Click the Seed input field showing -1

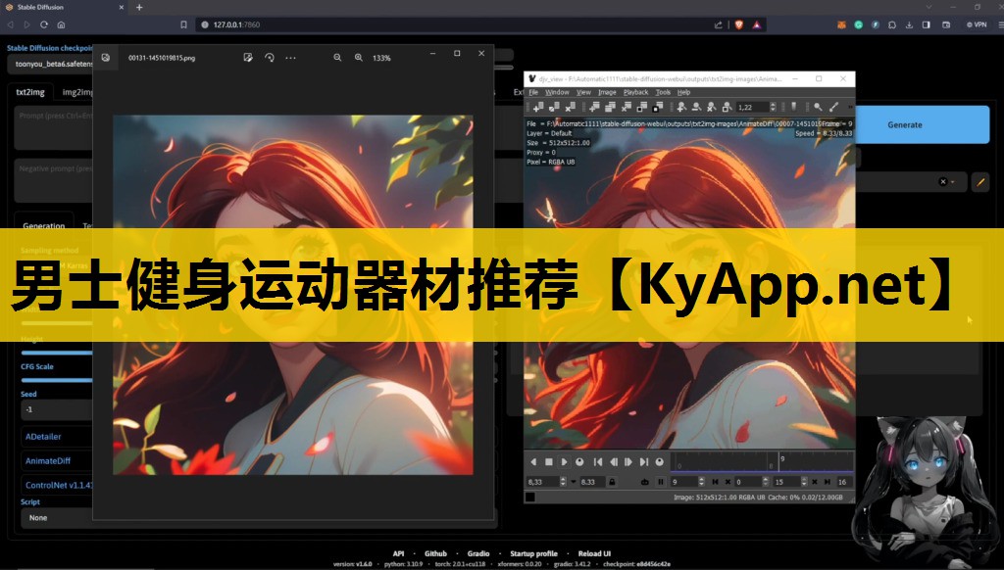58,409
